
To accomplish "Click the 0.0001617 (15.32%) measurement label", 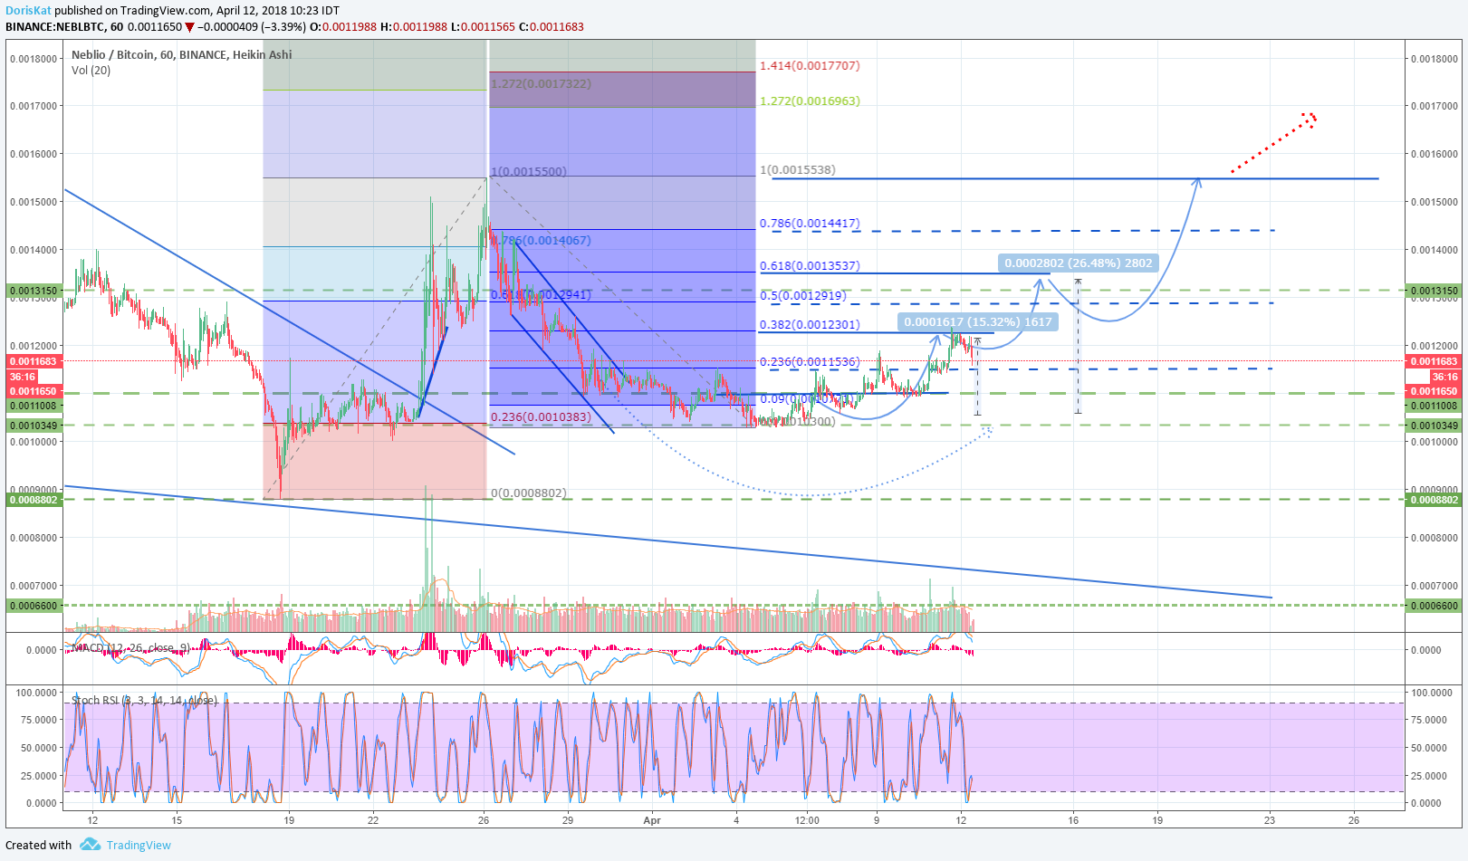I will pyautogui.click(x=978, y=321).
